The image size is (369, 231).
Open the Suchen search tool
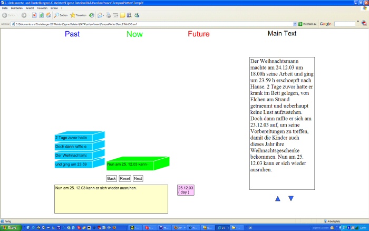click(x=60, y=15)
